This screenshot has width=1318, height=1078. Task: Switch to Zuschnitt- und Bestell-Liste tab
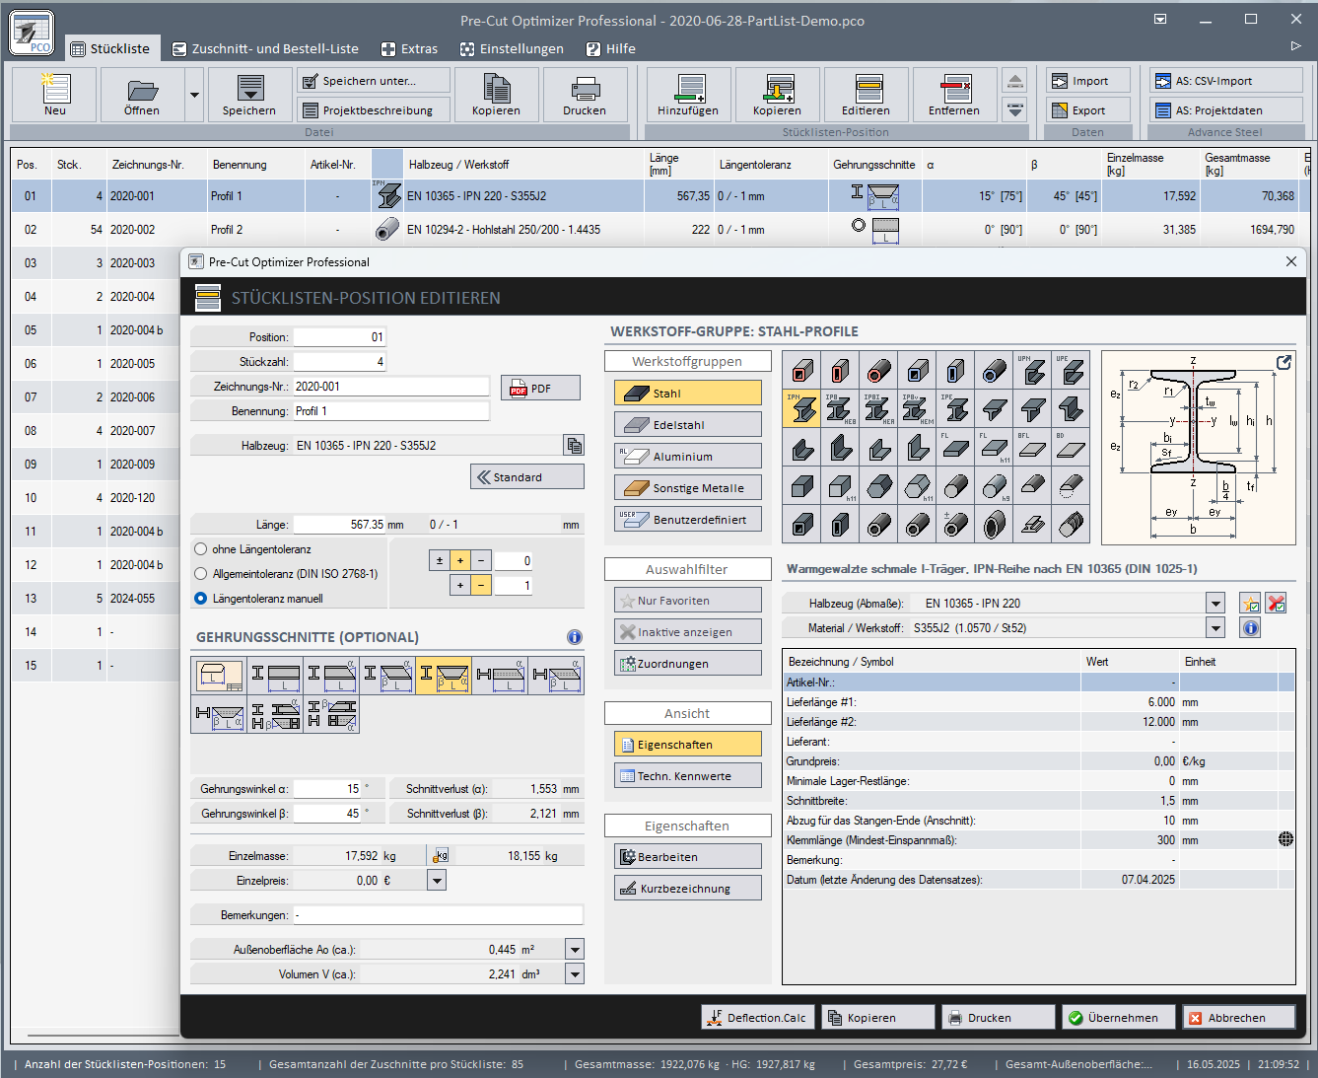coord(264,48)
